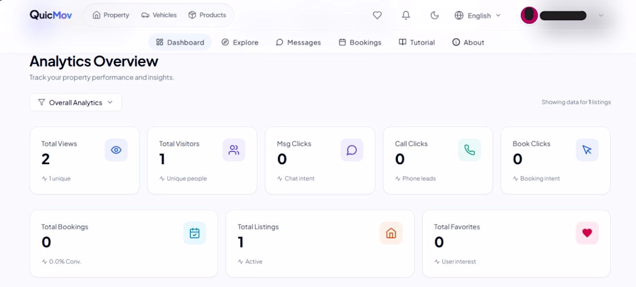Viewport: 636px width, 287px height.
Task: Switch to the Explore tab
Action: coord(240,42)
